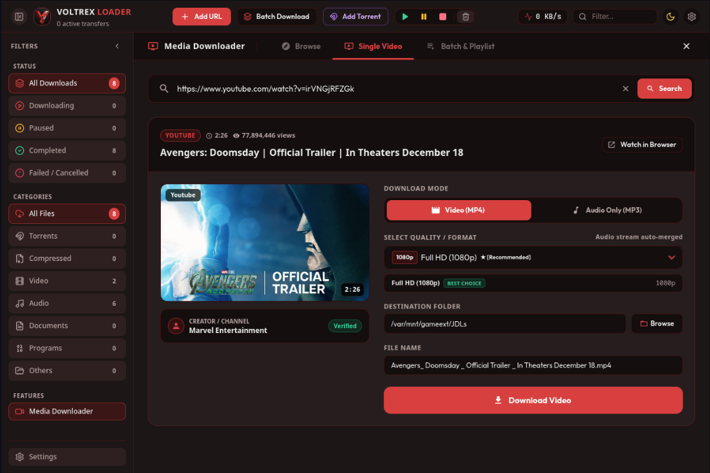Click the Add URL button
Image resolution: width=710 pixels, height=473 pixels.
click(x=201, y=17)
